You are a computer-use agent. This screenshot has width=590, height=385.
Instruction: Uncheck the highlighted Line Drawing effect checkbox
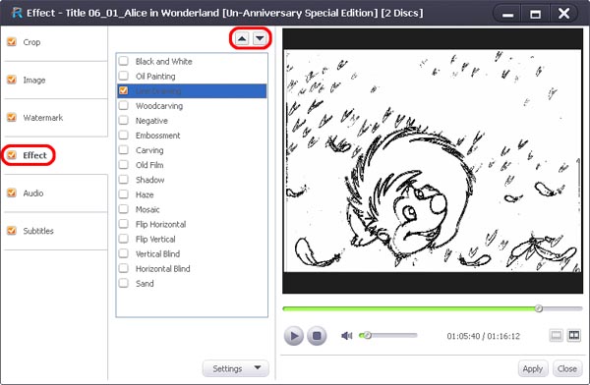[x=124, y=90]
